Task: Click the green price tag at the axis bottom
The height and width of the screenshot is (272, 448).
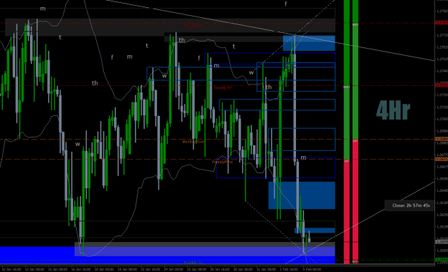Action: tap(442, 260)
